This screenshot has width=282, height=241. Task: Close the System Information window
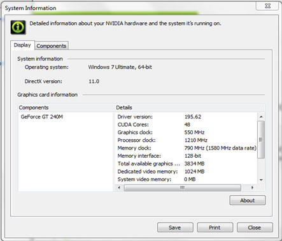click(267, 6)
